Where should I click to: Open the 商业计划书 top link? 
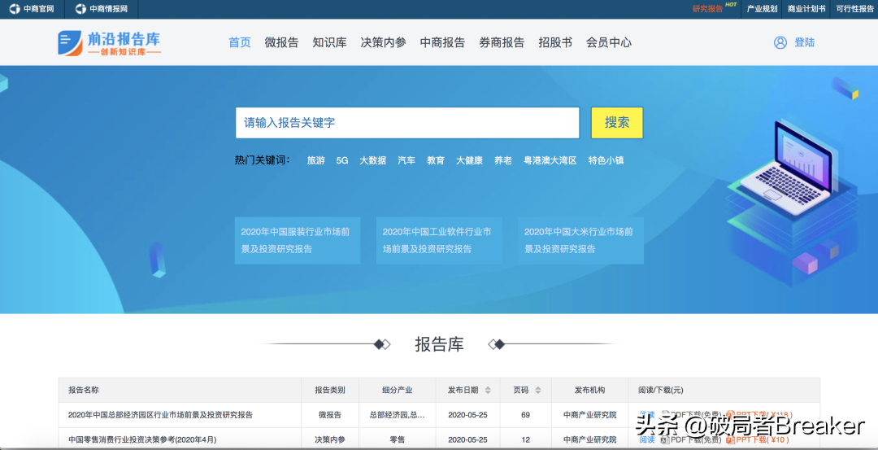(806, 9)
